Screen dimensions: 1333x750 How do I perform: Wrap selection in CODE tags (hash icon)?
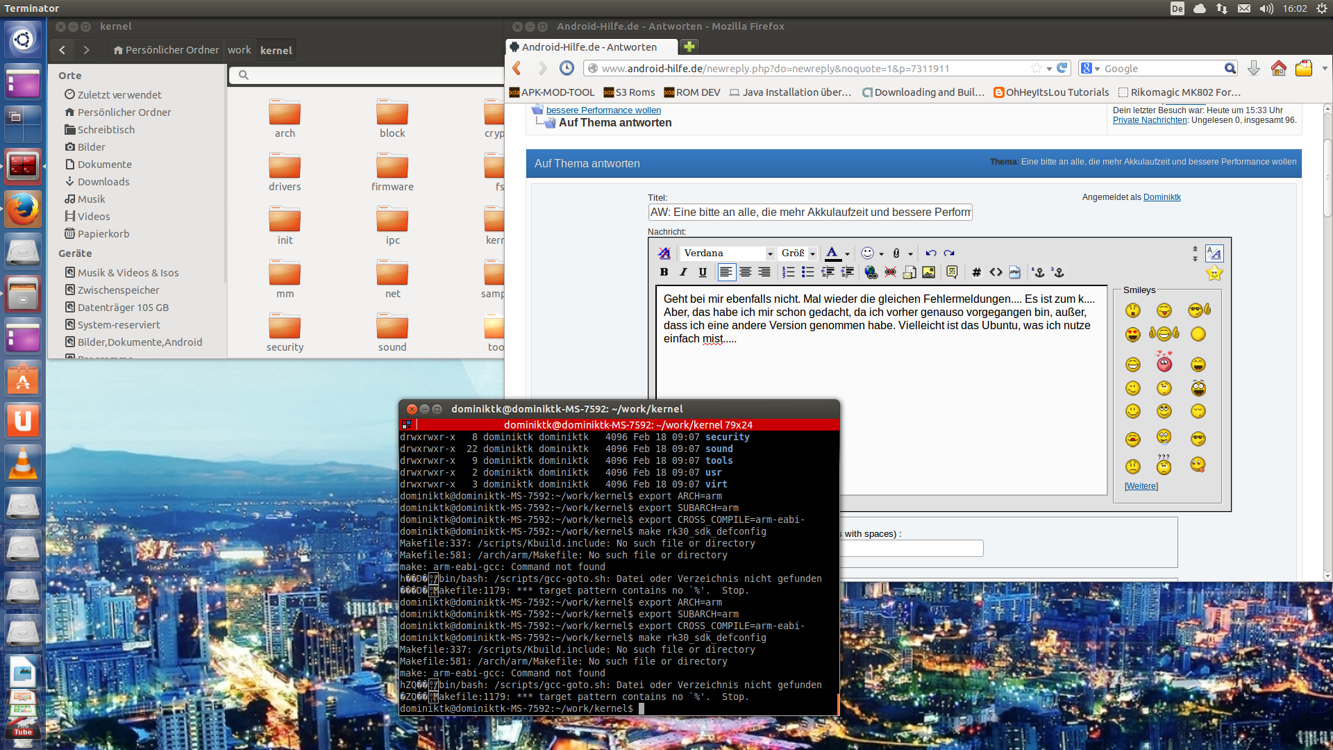coord(976,272)
